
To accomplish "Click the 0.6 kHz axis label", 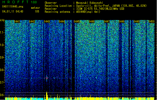I will click(2, 95).
